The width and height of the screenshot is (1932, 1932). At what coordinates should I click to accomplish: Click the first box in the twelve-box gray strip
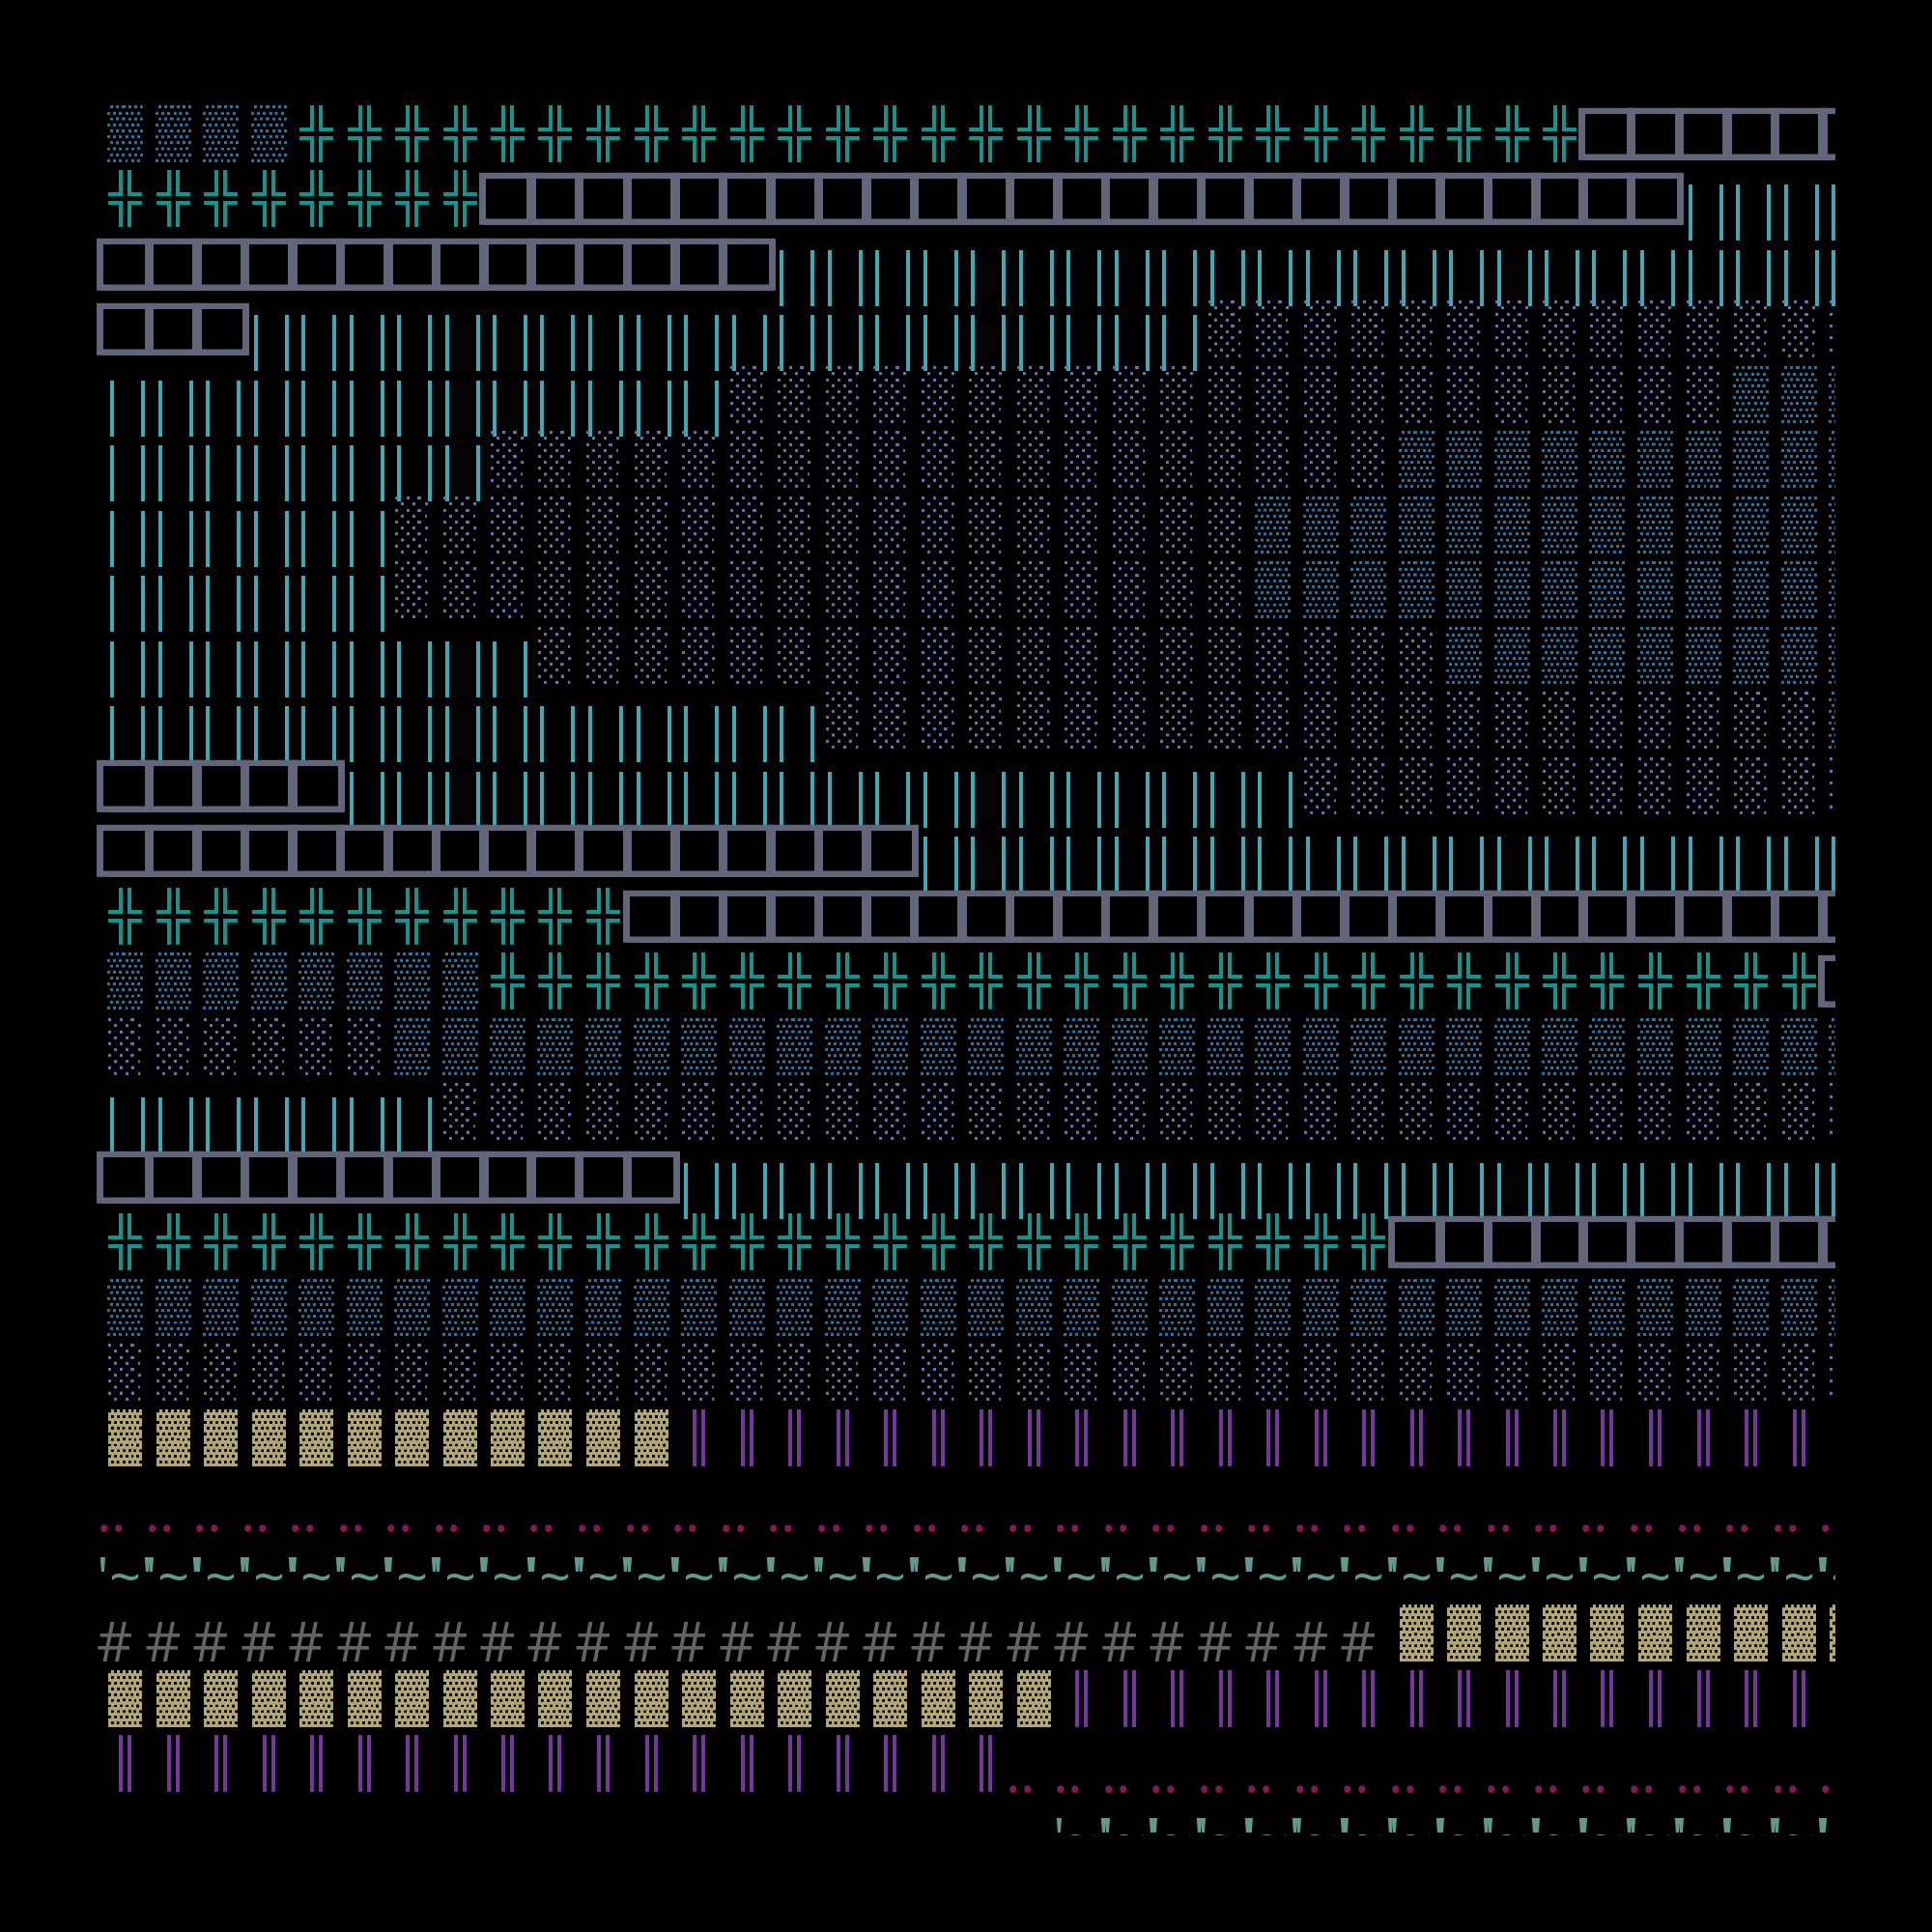(124, 1177)
